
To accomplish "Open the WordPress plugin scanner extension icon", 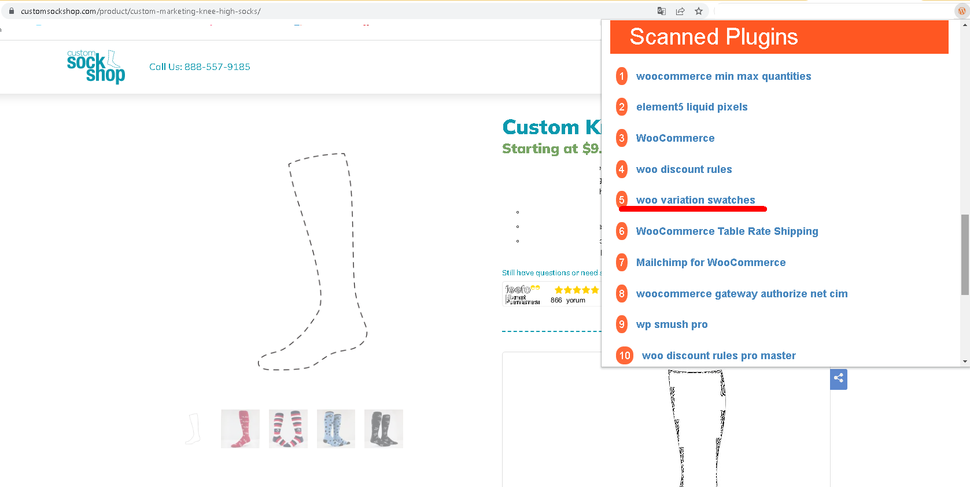I will [962, 11].
